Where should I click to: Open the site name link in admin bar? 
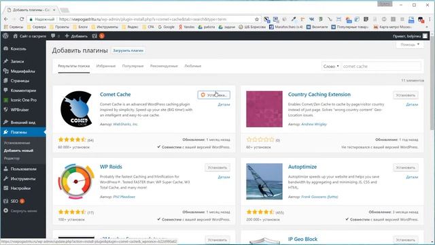tap(29, 36)
